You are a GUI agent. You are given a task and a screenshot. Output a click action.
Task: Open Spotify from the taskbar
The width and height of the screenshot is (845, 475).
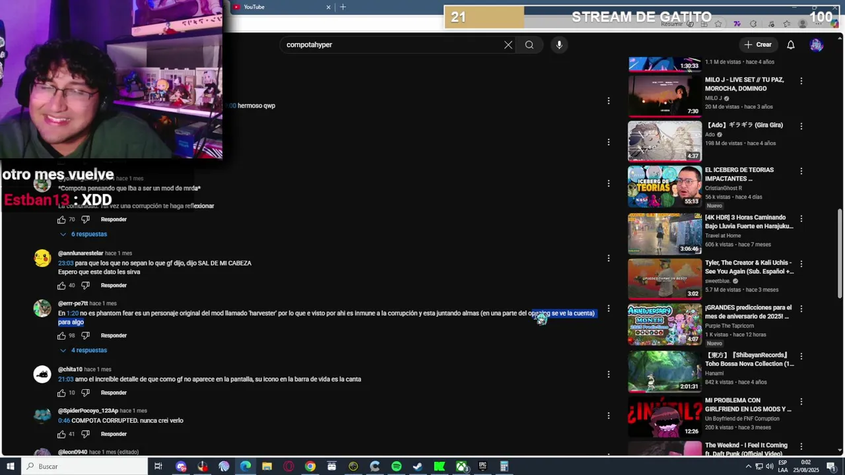point(396,466)
